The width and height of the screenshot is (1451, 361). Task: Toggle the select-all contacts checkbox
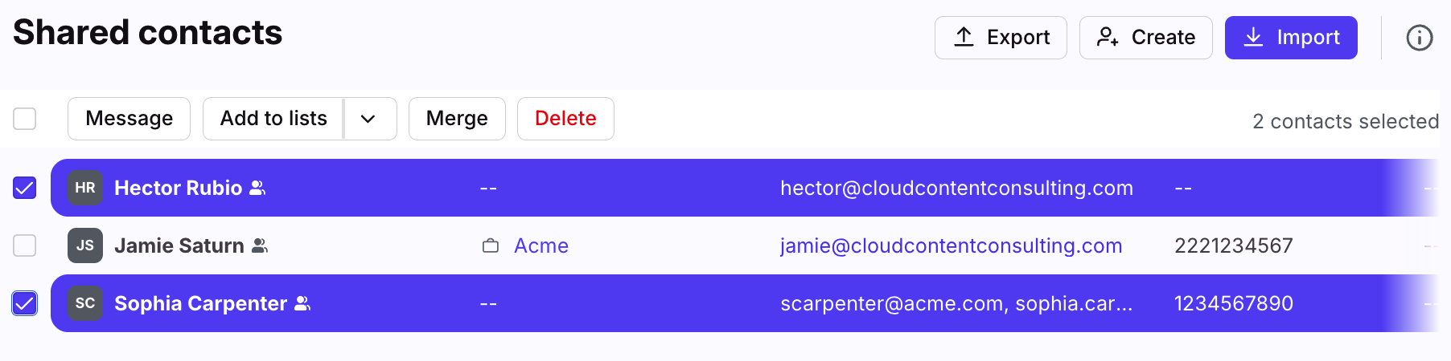[25, 119]
